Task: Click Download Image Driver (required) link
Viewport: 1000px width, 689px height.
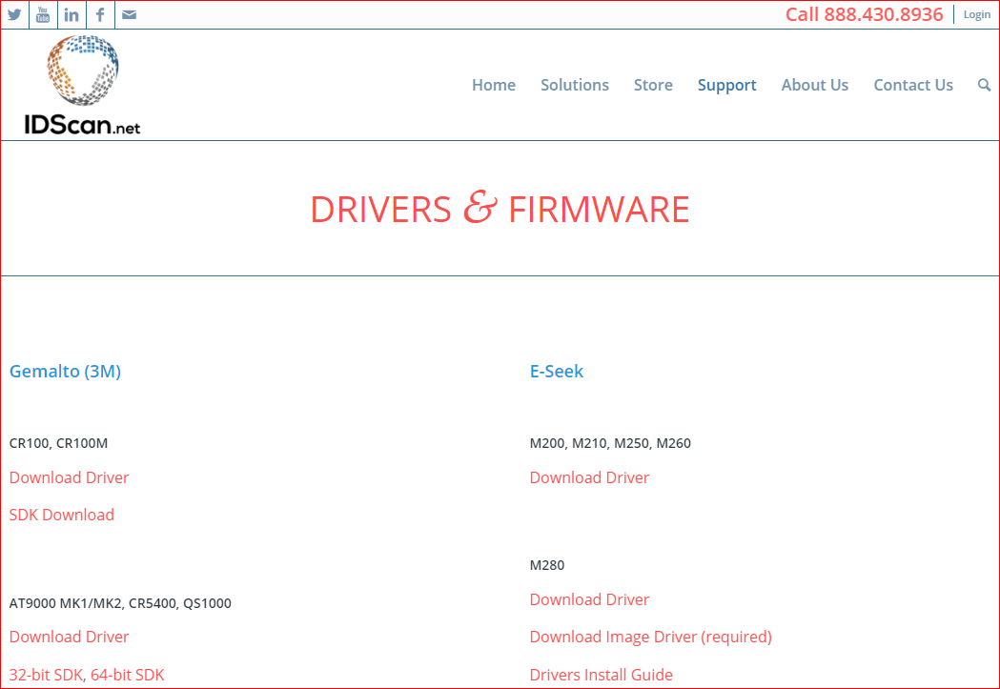Action: coord(650,637)
